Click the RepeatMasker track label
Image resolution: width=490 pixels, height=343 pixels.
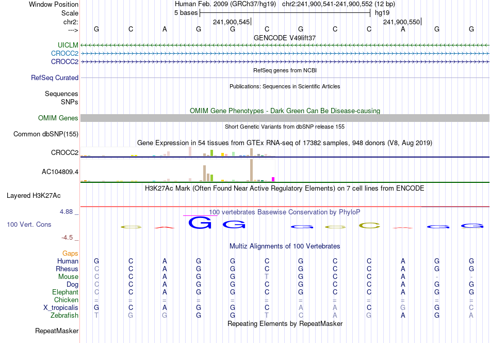click(57, 331)
